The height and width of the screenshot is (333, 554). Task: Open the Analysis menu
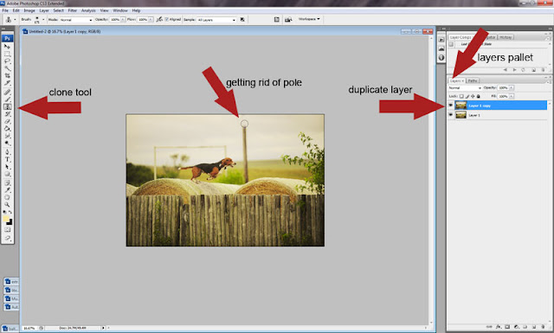(x=88, y=10)
